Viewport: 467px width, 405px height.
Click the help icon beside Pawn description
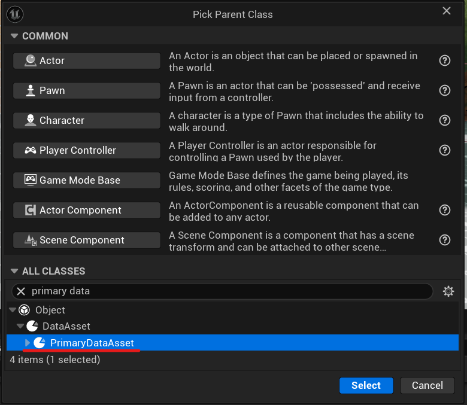coord(445,90)
